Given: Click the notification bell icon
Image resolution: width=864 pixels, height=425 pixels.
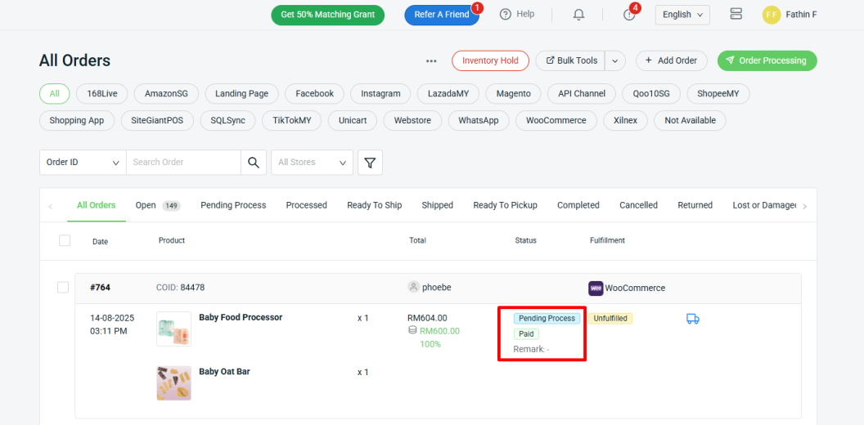Looking at the screenshot, I should click(578, 15).
